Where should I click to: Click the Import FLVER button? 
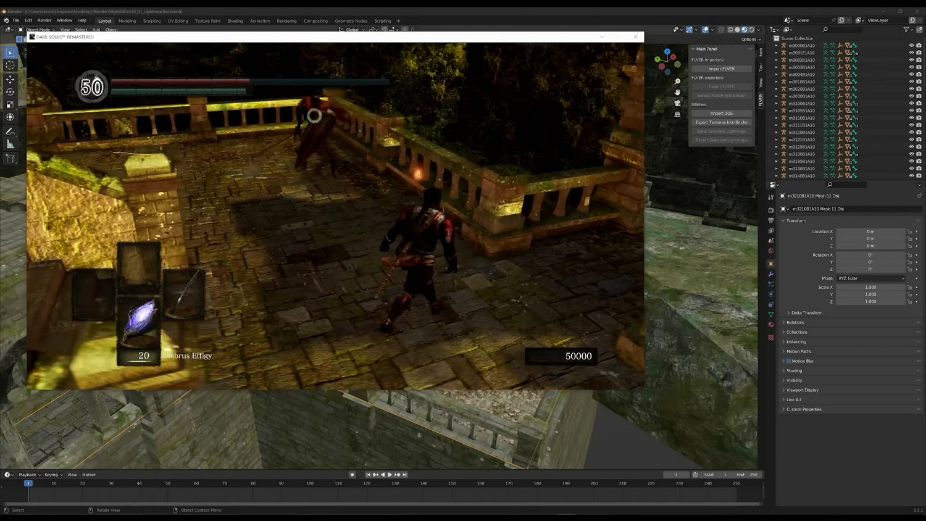[x=721, y=69]
